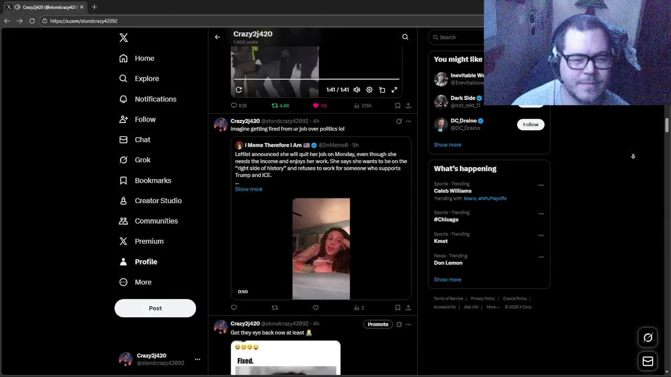Enter video fullscreen mode
671x377 pixels.
395,90
